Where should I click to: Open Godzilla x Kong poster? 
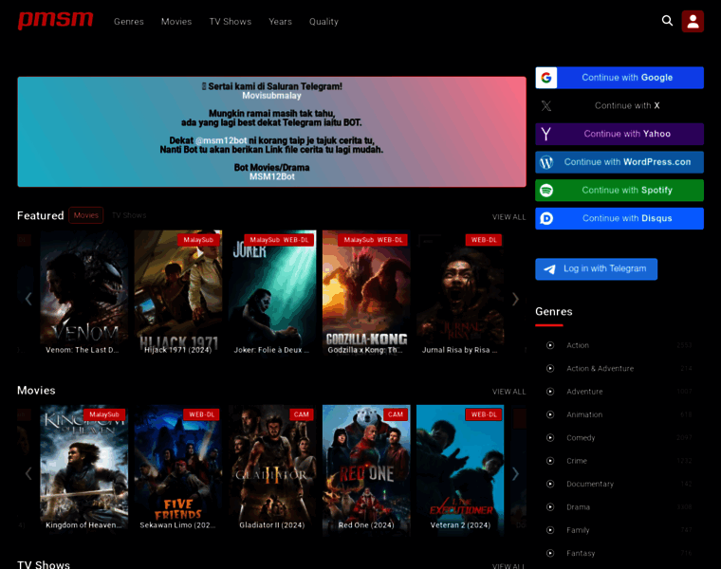(x=366, y=294)
